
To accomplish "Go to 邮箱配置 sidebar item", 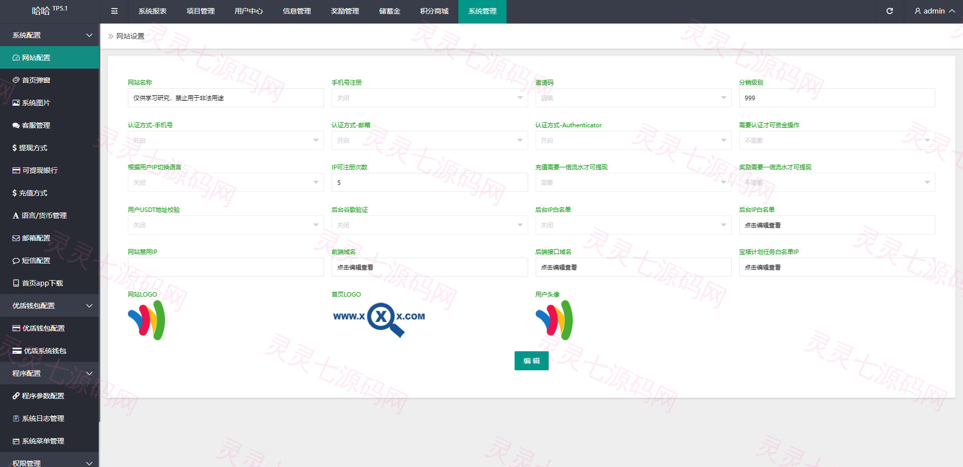I will click(x=50, y=238).
